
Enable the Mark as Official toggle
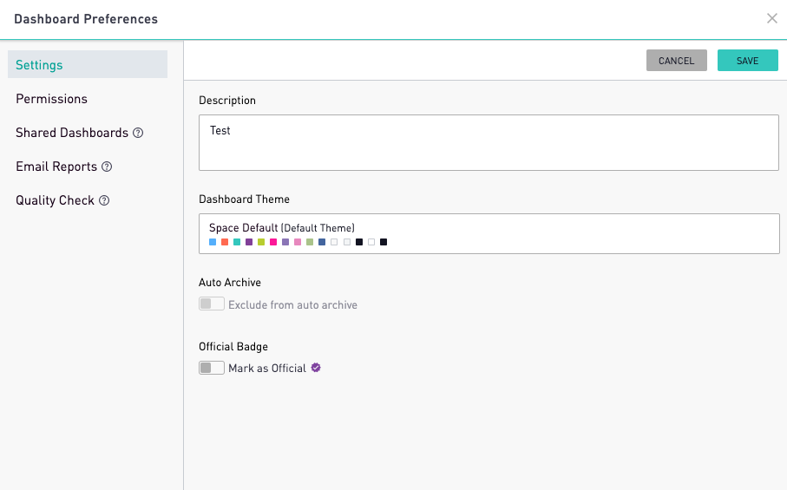212,368
